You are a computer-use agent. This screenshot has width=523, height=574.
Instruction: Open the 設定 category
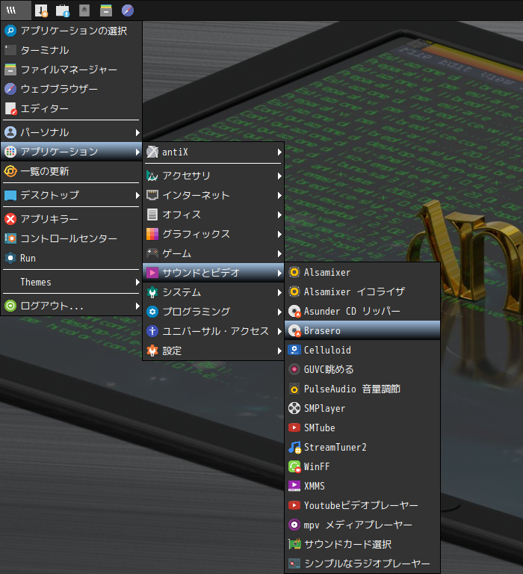coord(214,351)
